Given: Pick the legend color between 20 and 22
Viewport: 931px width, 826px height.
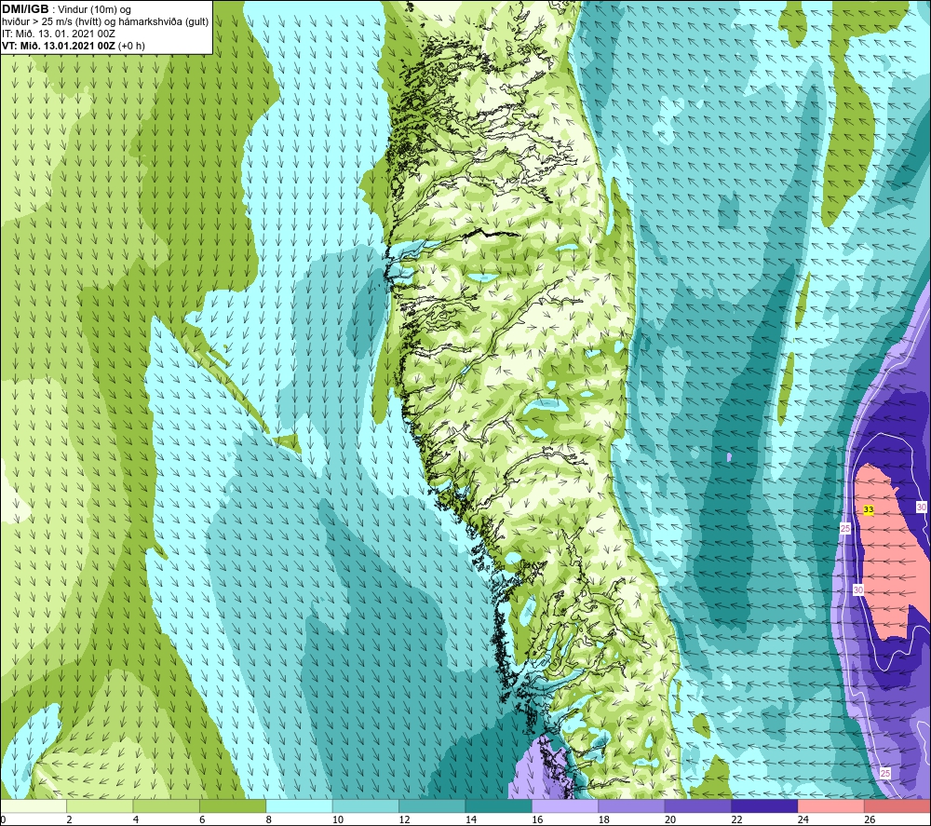Looking at the screenshot, I should pyautogui.click(x=698, y=806).
